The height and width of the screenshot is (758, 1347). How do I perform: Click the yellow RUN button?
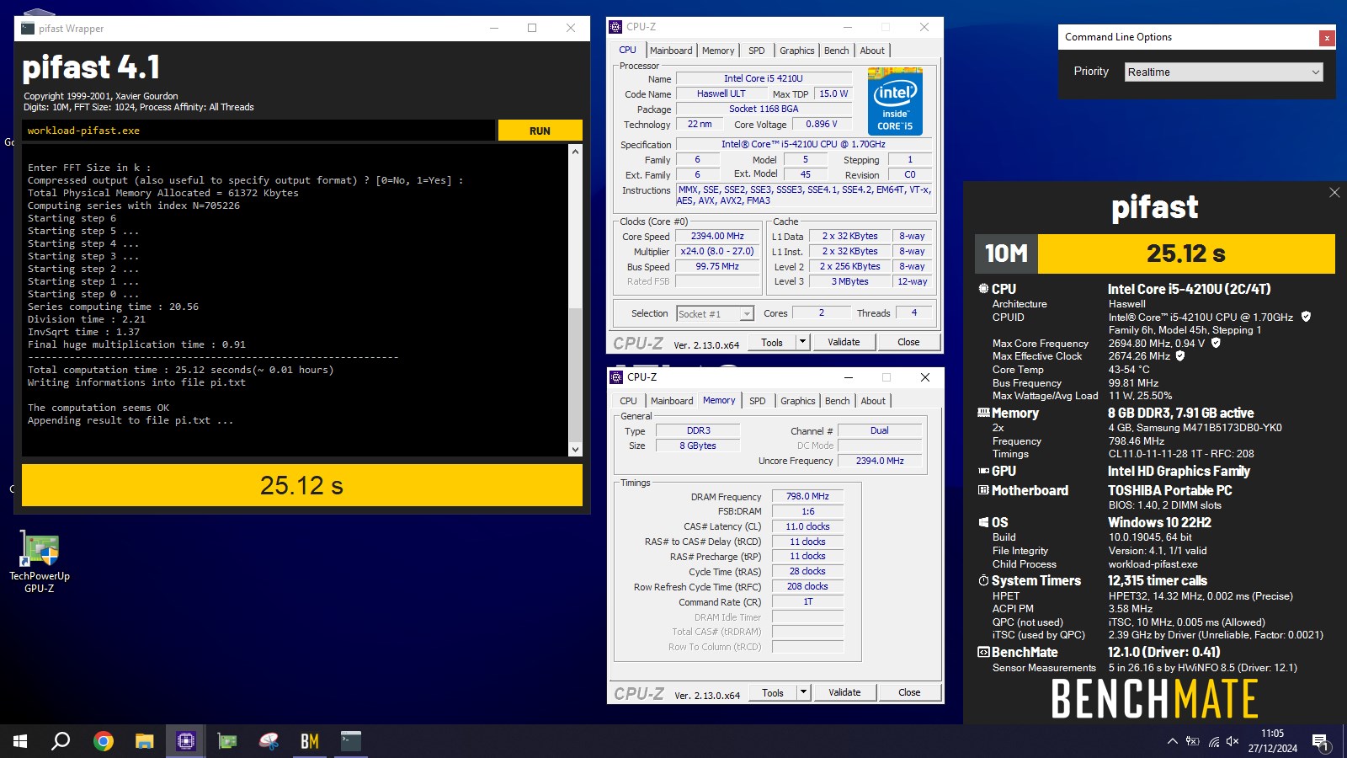pyautogui.click(x=540, y=131)
